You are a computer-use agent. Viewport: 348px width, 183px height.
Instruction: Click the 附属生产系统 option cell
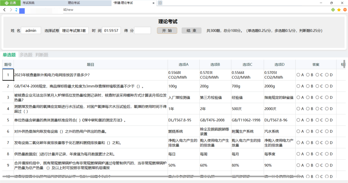247,131
